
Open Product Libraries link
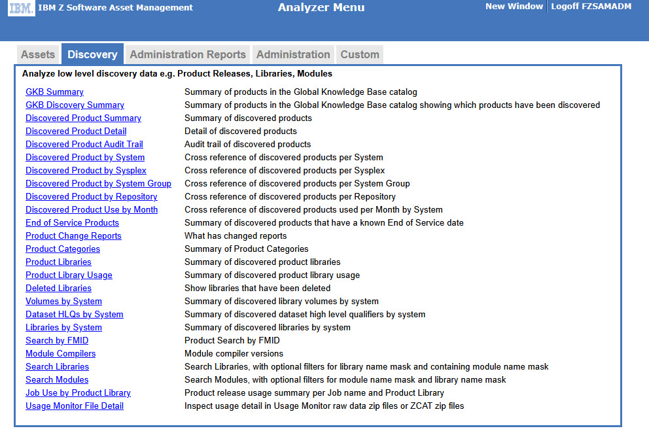coord(58,262)
